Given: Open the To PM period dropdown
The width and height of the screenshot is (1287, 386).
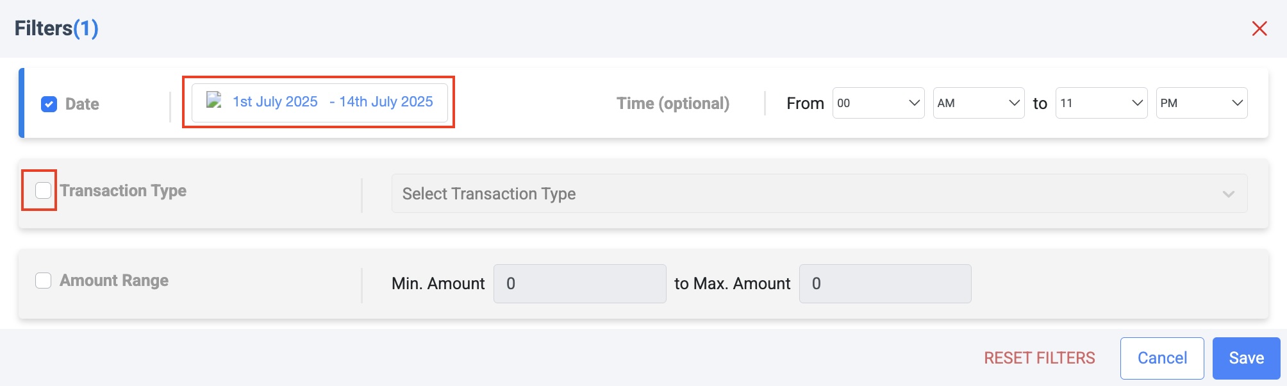Looking at the screenshot, I should 1201,103.
